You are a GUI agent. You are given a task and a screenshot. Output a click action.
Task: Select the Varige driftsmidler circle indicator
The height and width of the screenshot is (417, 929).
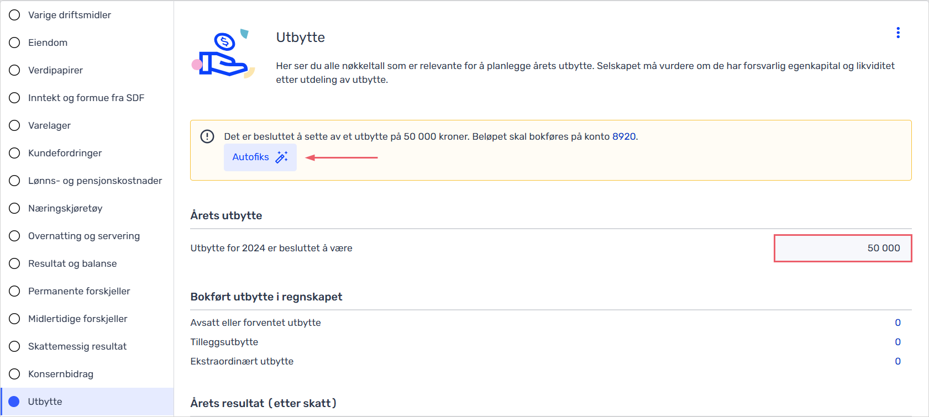pyautogui.click(x=14, y=15)
